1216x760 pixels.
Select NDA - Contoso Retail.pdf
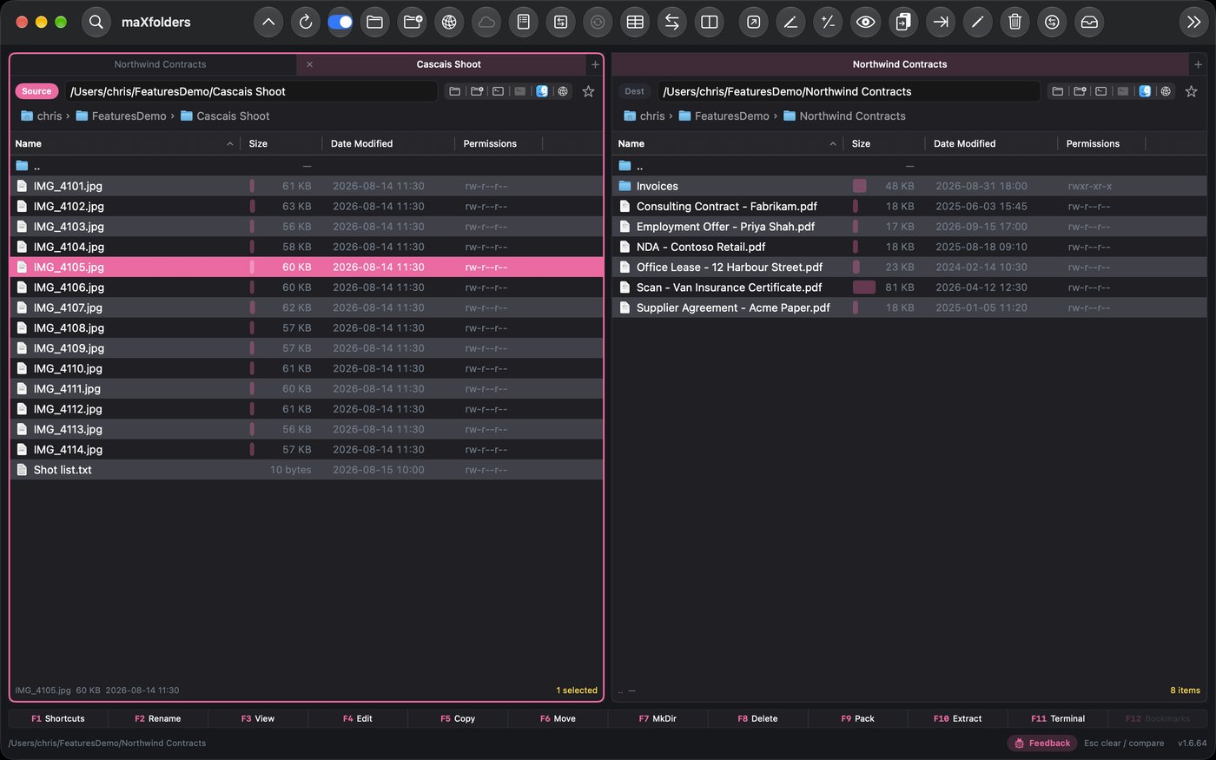pos(909,247)
